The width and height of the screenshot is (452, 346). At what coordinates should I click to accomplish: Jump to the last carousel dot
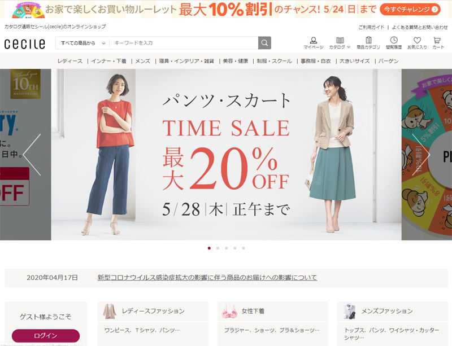244,248
